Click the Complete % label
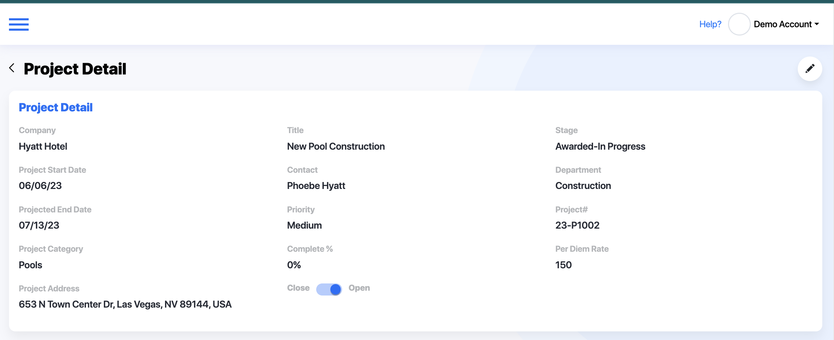This screenshot has height=340, width=834. click(x=310, y=249)
